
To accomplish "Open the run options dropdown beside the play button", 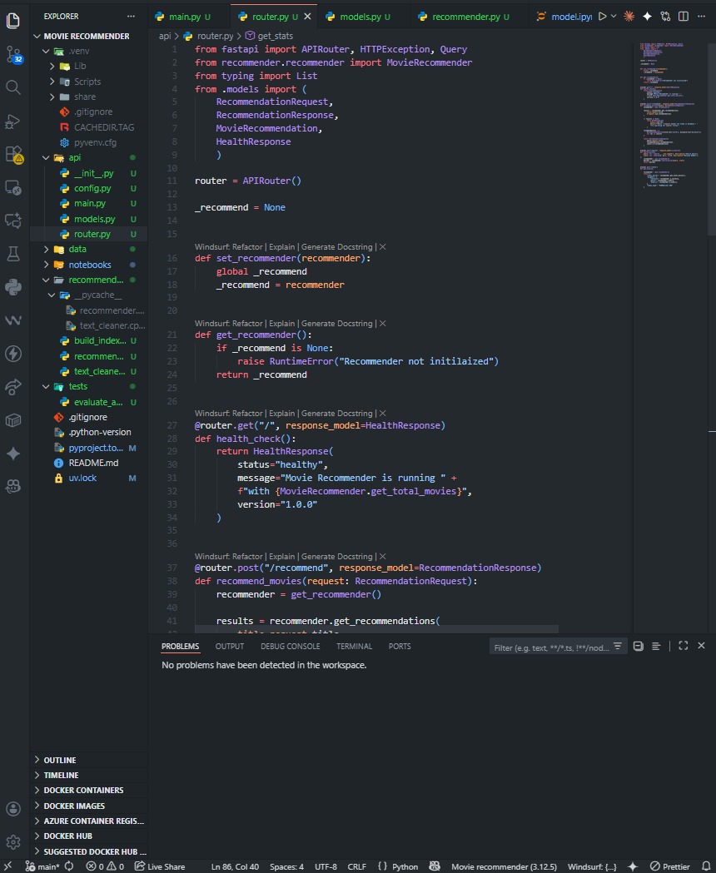I will tap(616, 16).
